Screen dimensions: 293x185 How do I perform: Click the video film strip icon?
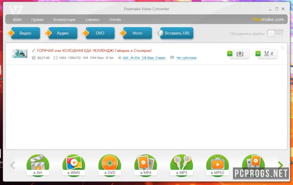(x=56, y=58)
